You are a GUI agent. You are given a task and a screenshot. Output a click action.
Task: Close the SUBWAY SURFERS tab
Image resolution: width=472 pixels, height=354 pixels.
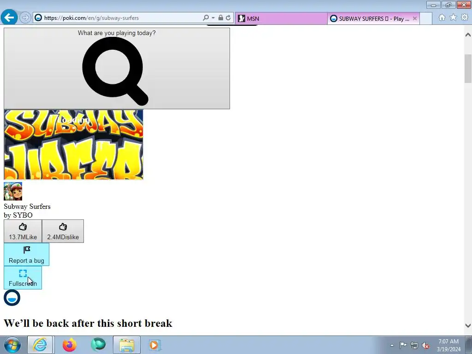pyautogui.click(x=415, y=18)
